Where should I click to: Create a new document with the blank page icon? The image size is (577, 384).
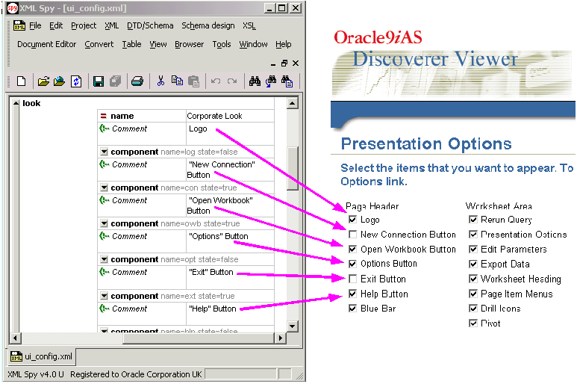[x=22, y=81]
